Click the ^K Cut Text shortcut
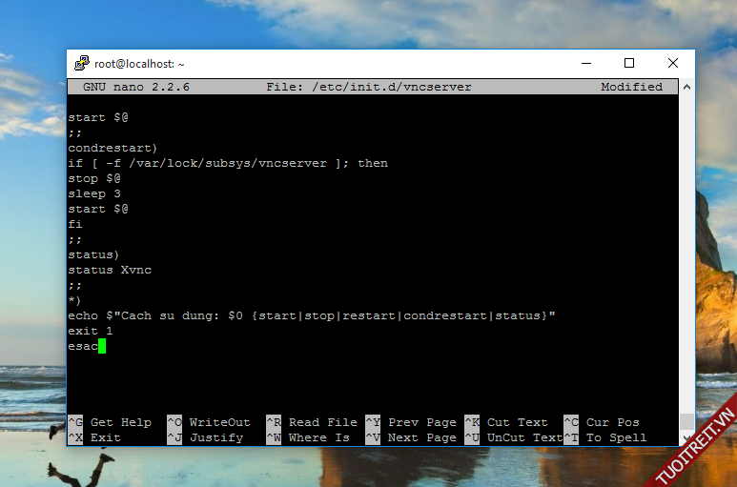The height and width of the screenshot is (487, 737). point(505,422)
